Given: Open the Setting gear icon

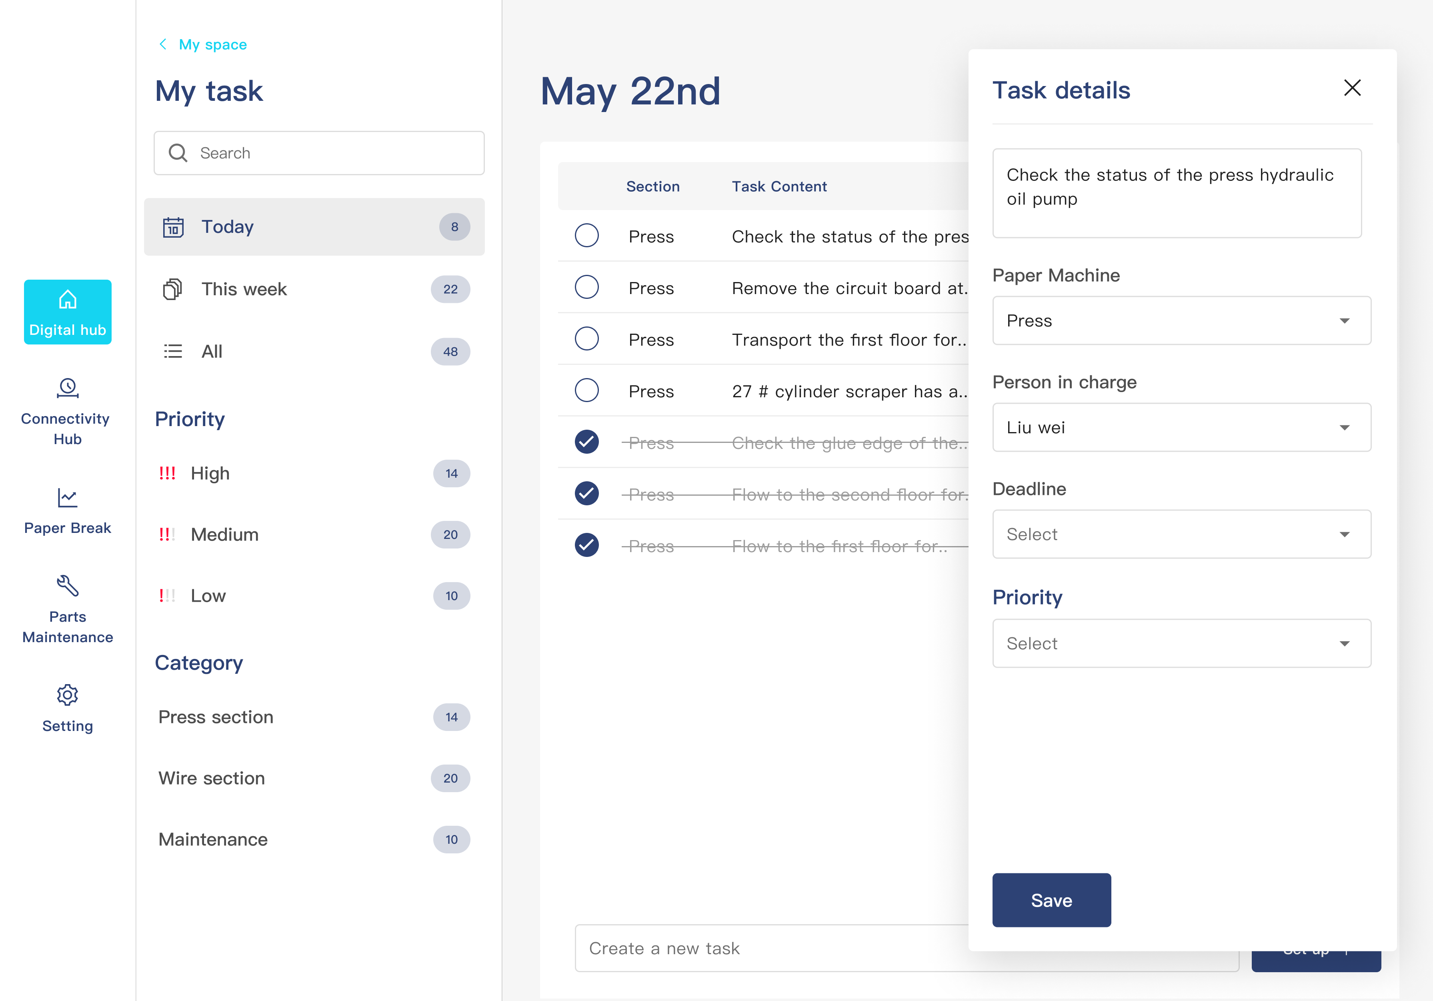Looking at the screenshot, I should pyautogui.click(x=67, y=695).
